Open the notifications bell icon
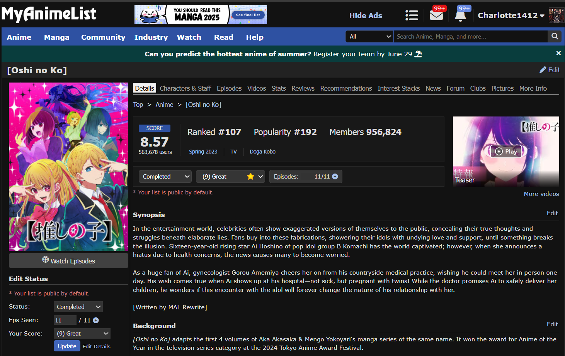Screen dimensions: 565x356 pyautogui.click(x=460, y=16)
